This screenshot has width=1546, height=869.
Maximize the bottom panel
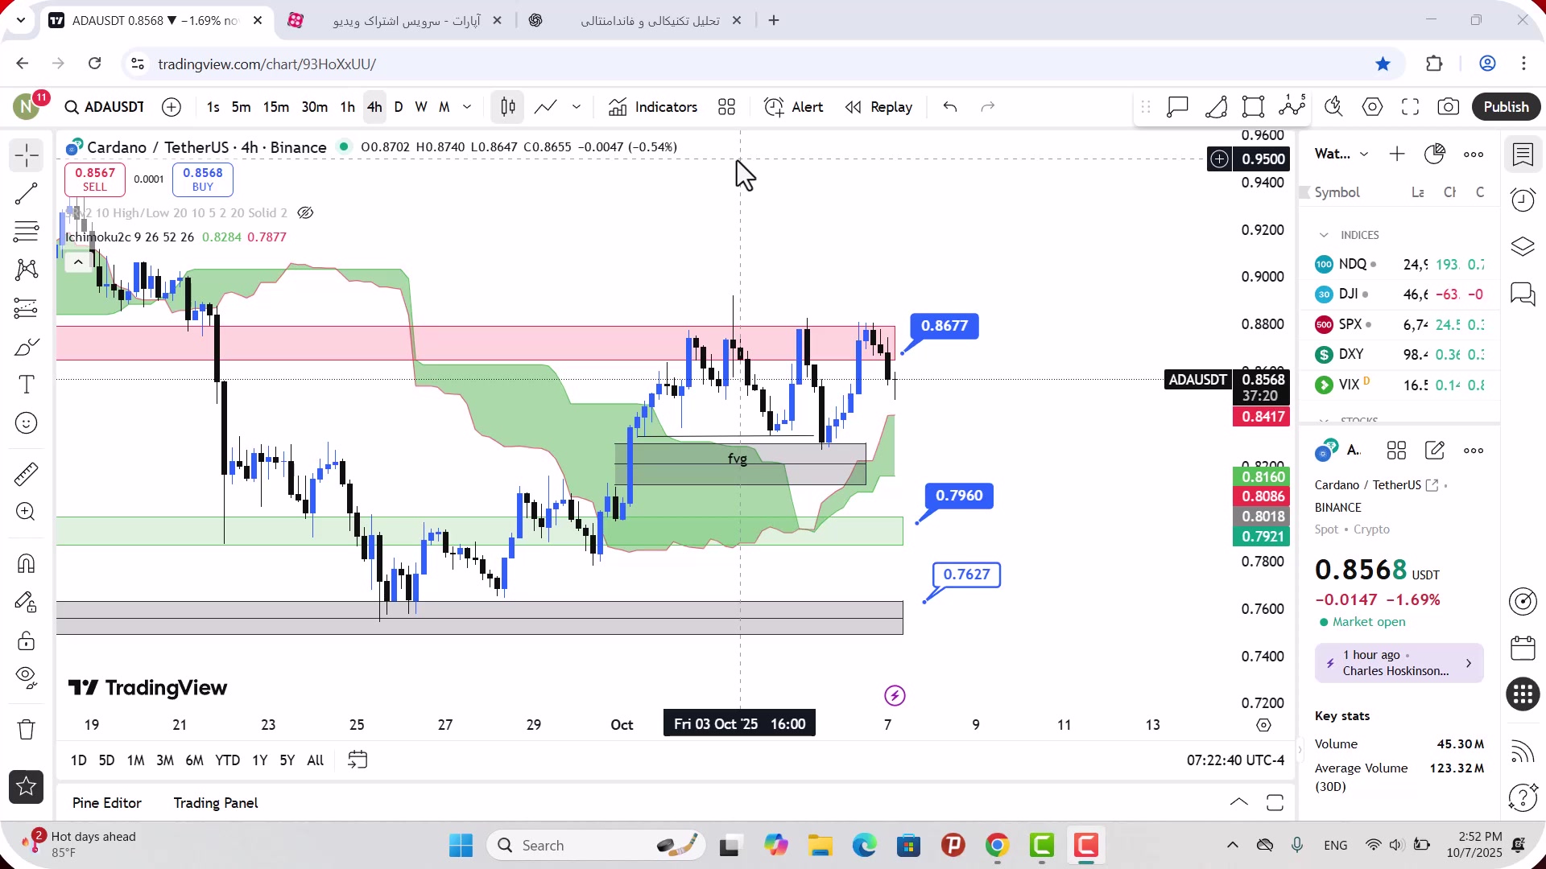tap(1275, 803)
